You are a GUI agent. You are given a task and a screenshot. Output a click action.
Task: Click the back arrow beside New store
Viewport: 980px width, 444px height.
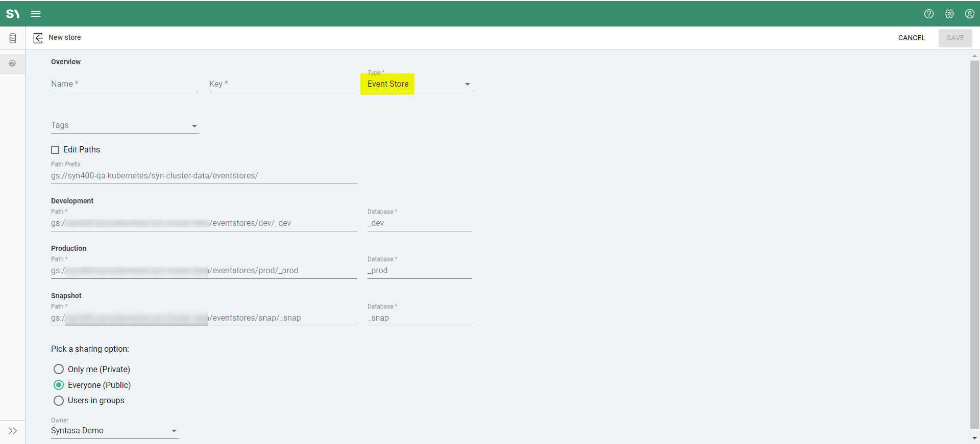click(38, 38)
